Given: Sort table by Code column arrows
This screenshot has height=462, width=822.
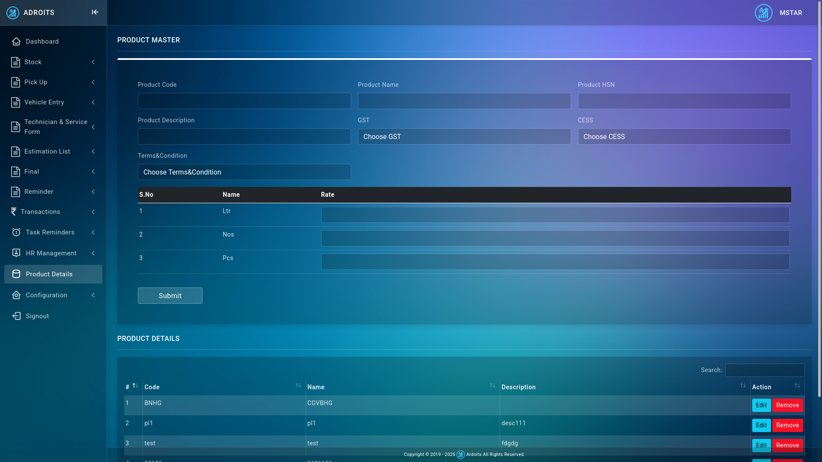Looking at the screenshot, I should tap(298, 386).
